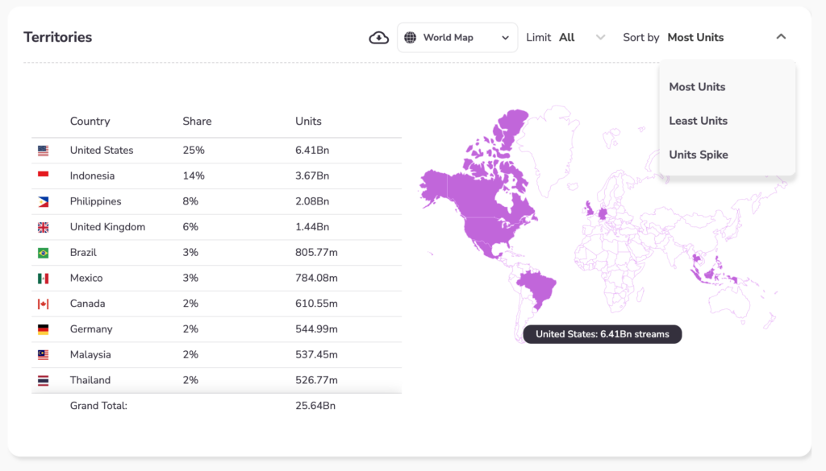This screenshot has height=471, width=826.
Task: Open the World Map view dropdown
Action: click(457, 38)
